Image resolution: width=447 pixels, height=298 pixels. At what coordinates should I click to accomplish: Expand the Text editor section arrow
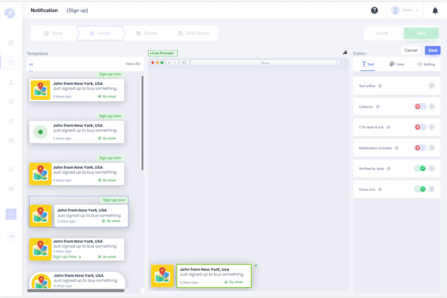431,86
